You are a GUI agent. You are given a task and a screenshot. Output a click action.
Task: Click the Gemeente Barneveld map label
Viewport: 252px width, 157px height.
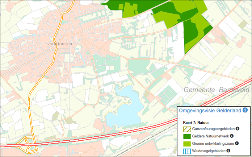point(217,90)
